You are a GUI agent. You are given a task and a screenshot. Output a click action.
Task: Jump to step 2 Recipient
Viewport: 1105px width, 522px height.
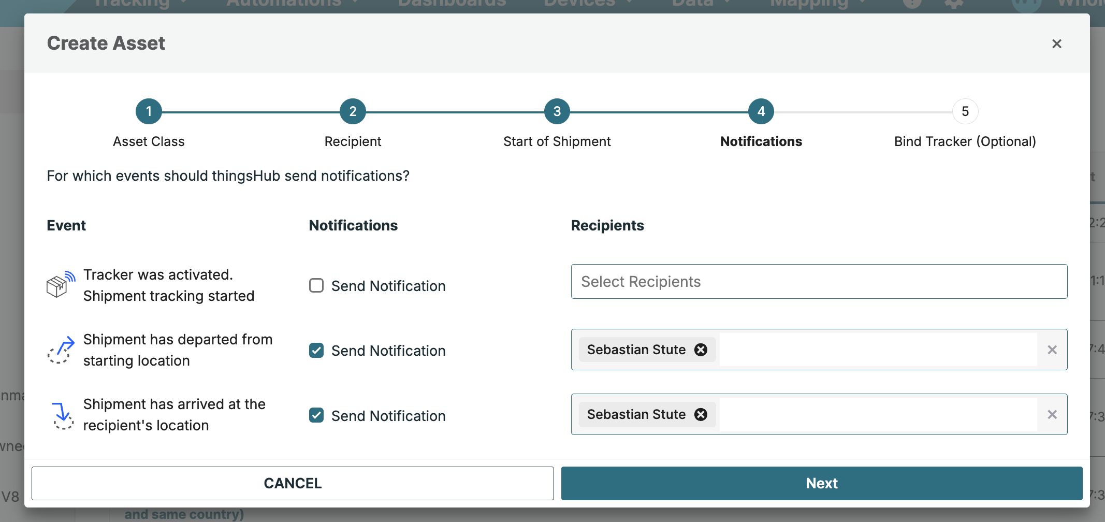point(353,111)
